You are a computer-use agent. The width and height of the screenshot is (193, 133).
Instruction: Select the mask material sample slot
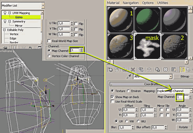tap(147, 47)
